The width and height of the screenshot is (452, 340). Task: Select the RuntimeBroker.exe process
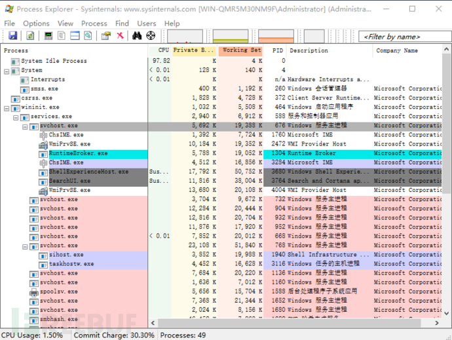[x=221, y=153]
